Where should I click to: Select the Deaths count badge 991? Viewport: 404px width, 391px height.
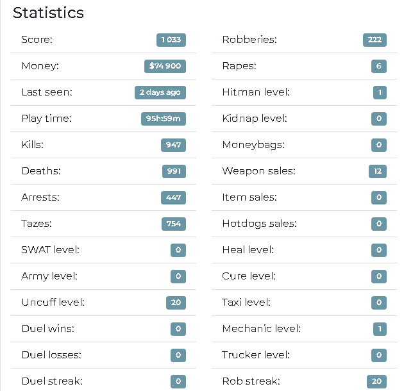point(174,171)
